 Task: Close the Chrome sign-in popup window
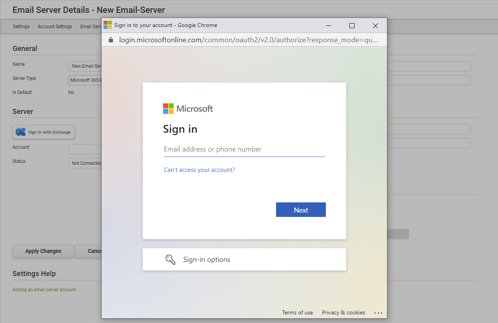tap(375, 25)
